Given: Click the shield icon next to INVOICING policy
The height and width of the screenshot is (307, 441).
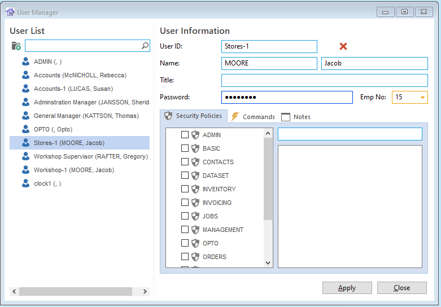Looking at the screenshot, I should coord(195,203).
